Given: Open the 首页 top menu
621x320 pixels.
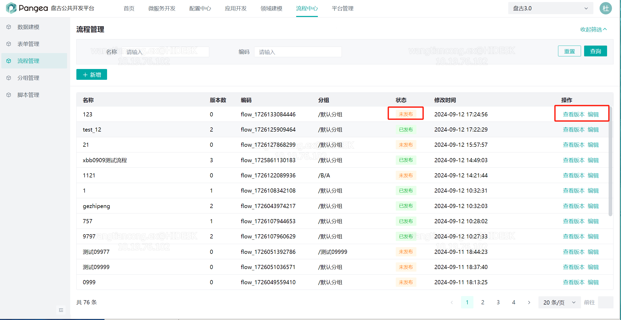Looking at the screenshot, I should 129,8.
